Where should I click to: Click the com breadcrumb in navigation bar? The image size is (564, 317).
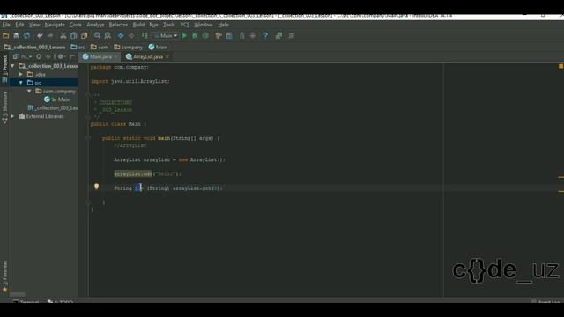[100, 47]
